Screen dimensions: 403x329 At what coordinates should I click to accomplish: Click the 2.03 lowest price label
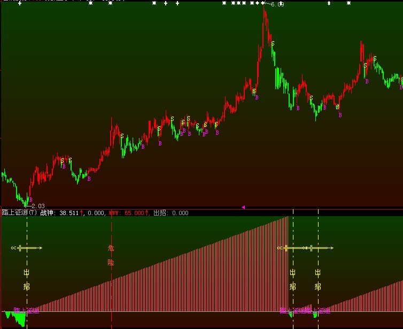pyautogui.click(x=37, y=206)
